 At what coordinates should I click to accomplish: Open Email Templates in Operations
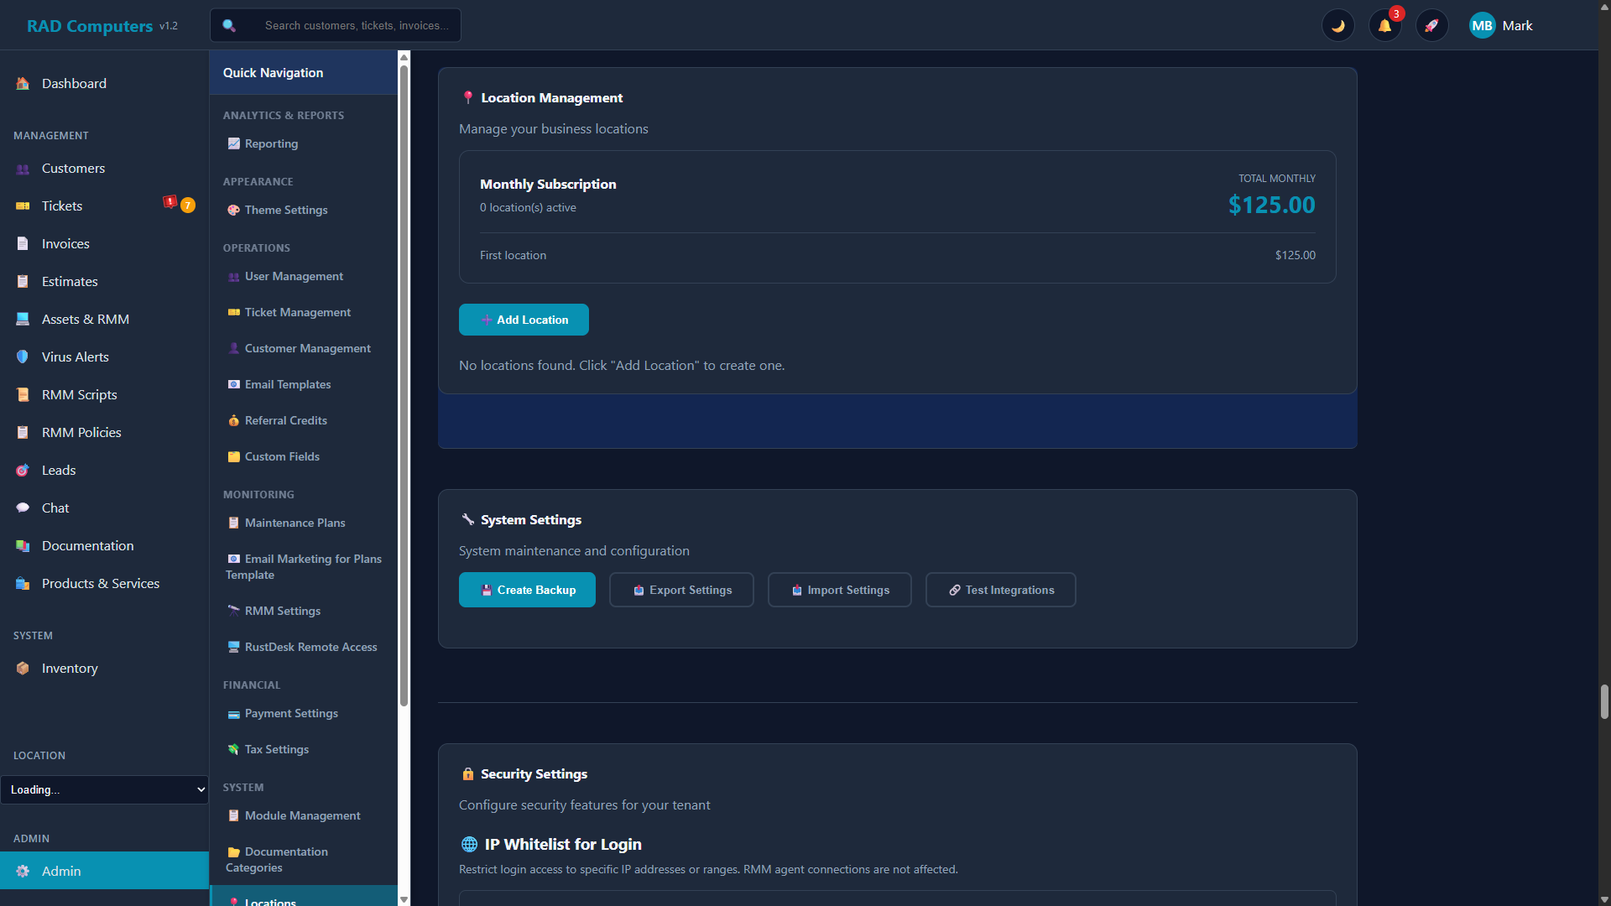tap(288, 384)
